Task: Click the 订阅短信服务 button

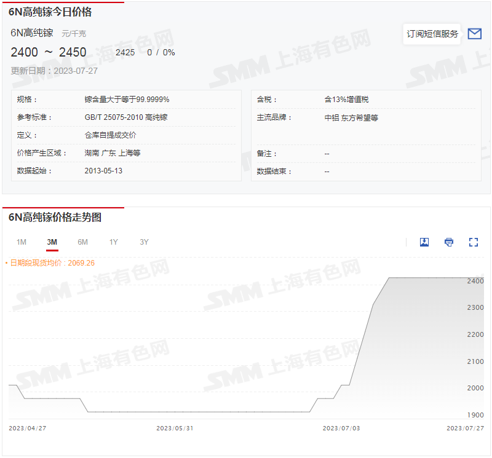Action: pos(432,34)
